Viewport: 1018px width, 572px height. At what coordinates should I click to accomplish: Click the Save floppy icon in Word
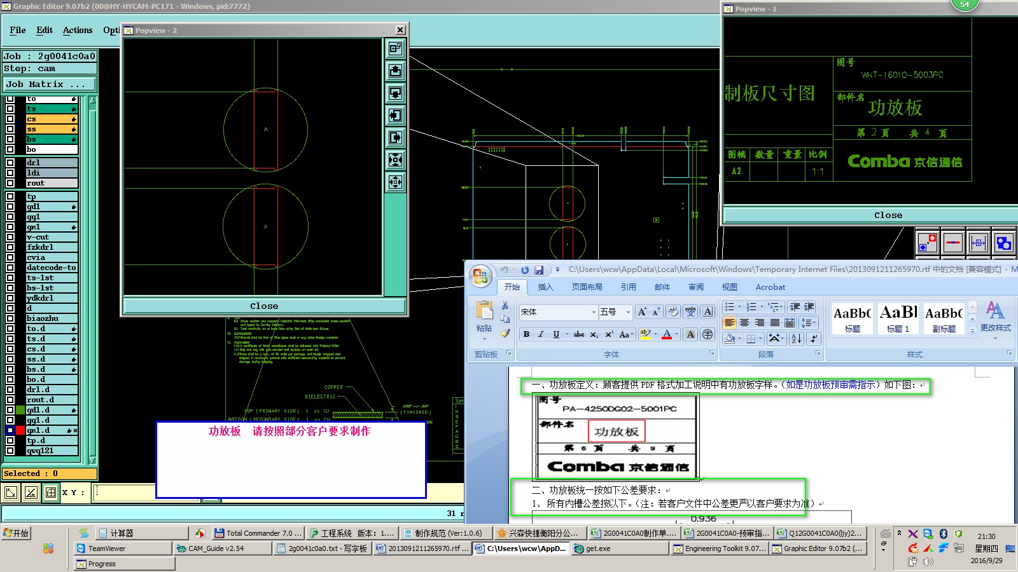pyautogui.click(x=539, y=270)
